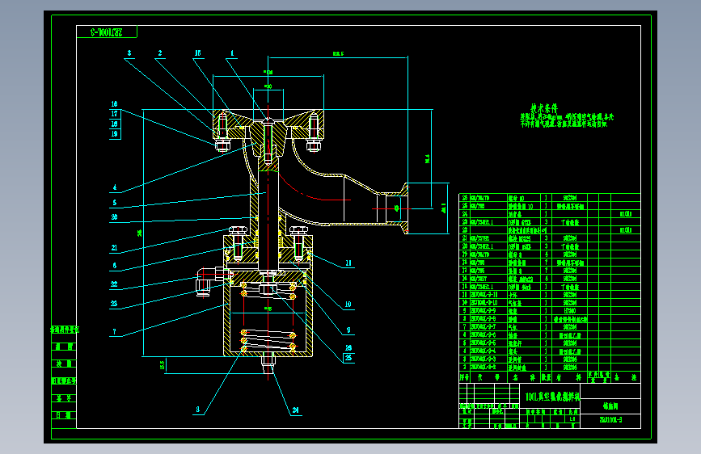The width and height of the screenshot is (701, 454).
Task: Click part callout number 20
Action: click(115, 217)
